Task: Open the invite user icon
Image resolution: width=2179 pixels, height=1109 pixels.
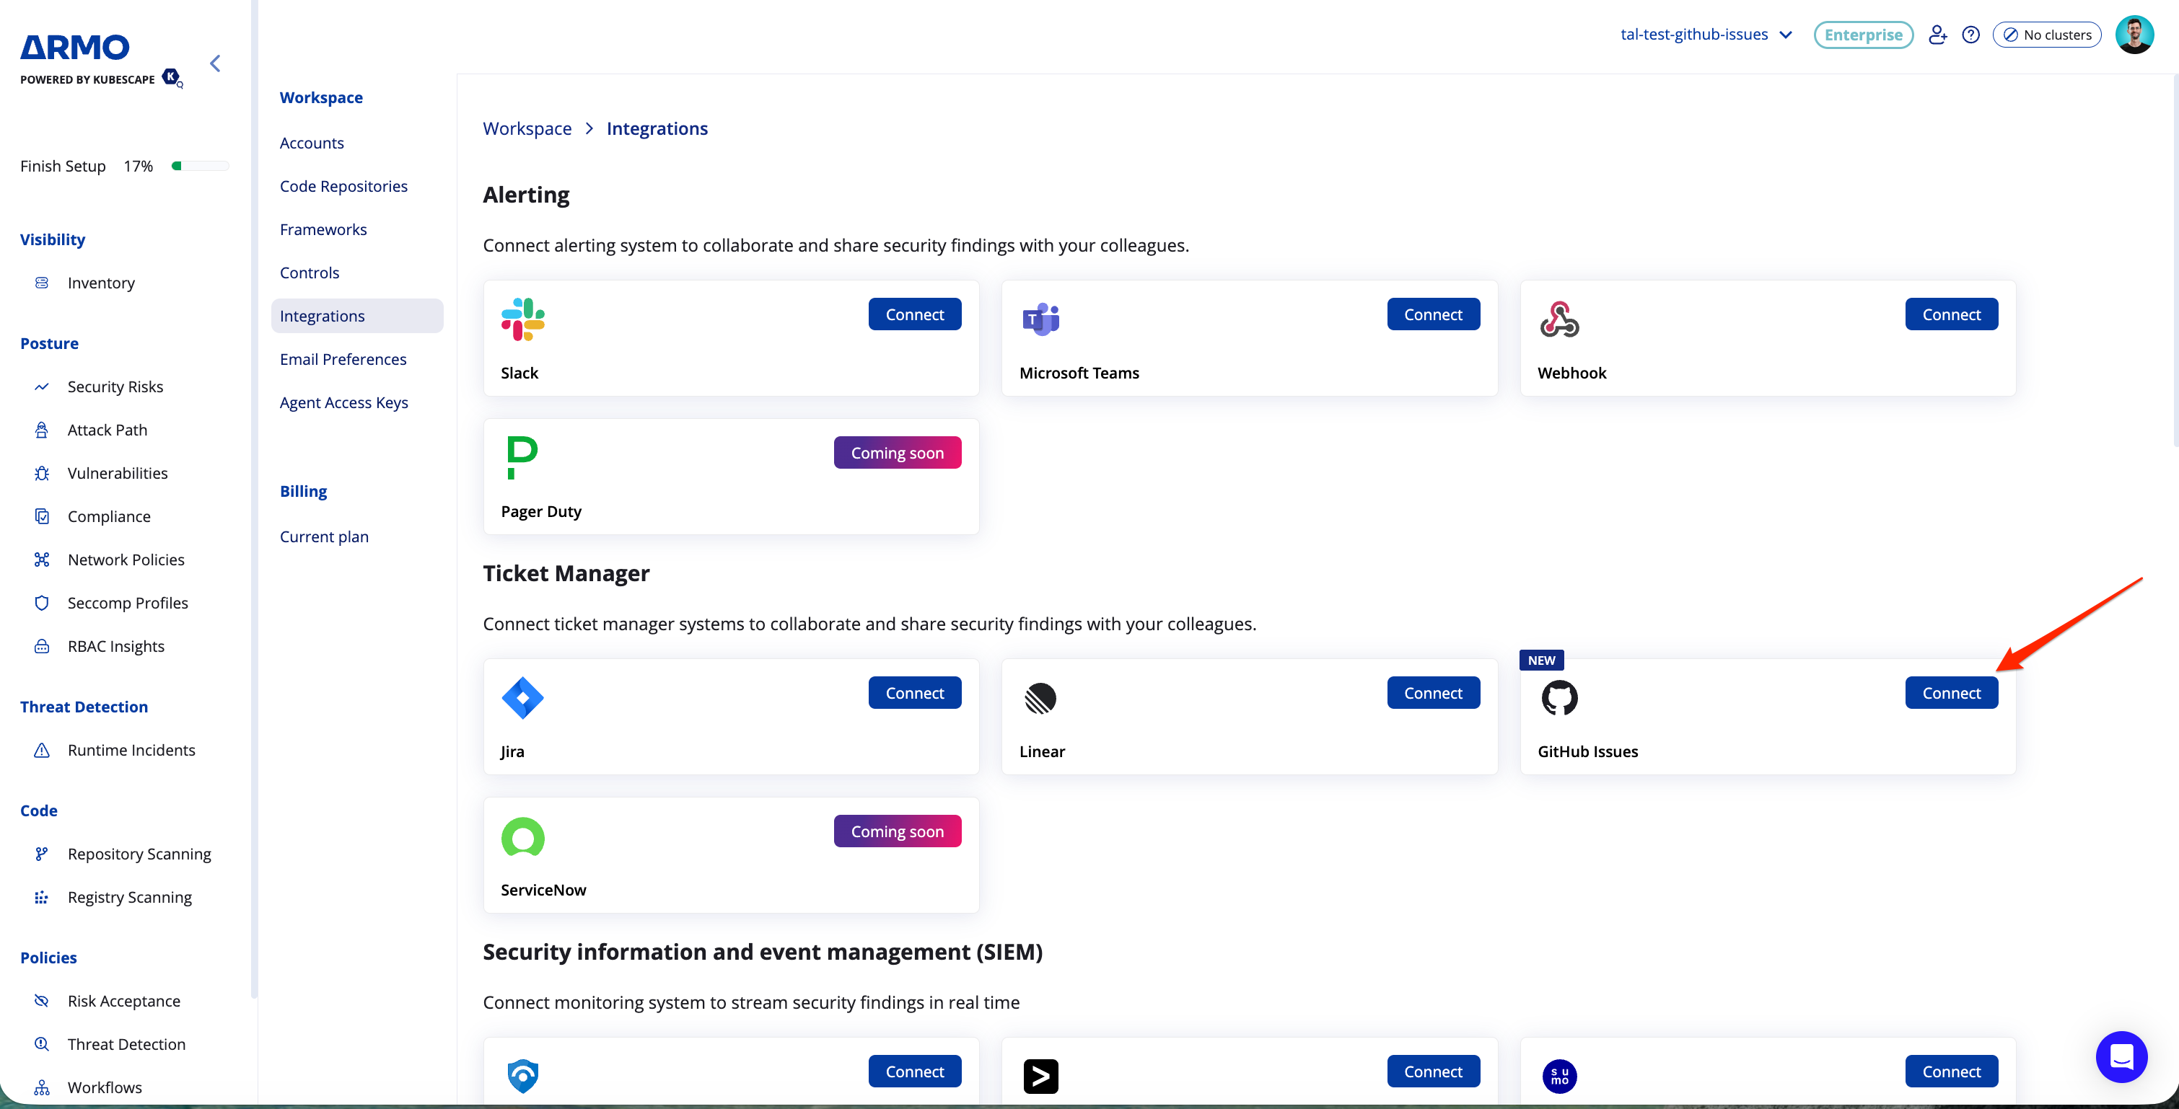Action: 1937,35
